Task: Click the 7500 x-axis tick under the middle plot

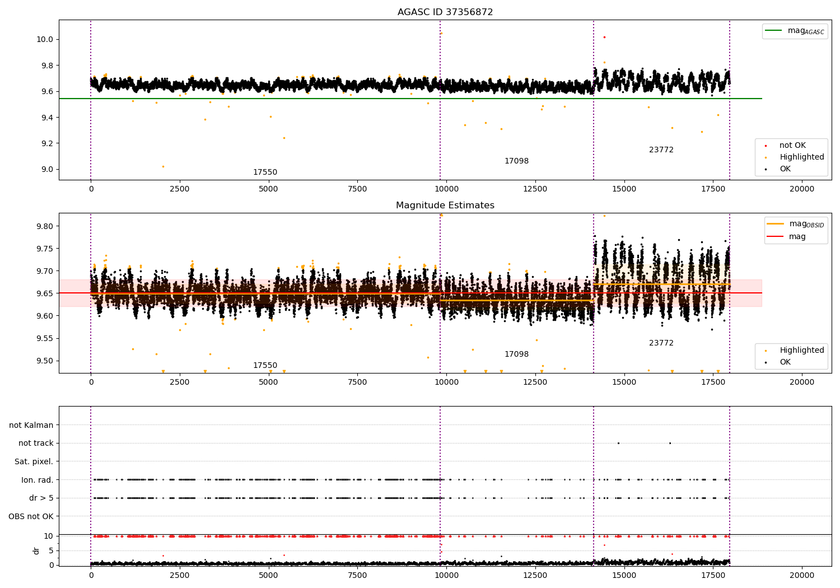Action: click(357, 382)
